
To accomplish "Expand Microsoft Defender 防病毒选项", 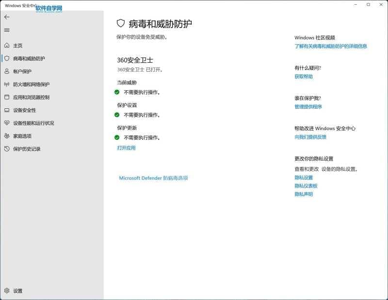I will click(153, 178).
